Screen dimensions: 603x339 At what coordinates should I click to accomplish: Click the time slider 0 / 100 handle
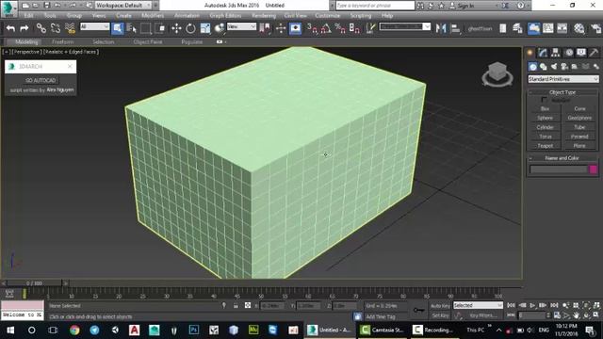pyautogui.click(x=35, y=283)
